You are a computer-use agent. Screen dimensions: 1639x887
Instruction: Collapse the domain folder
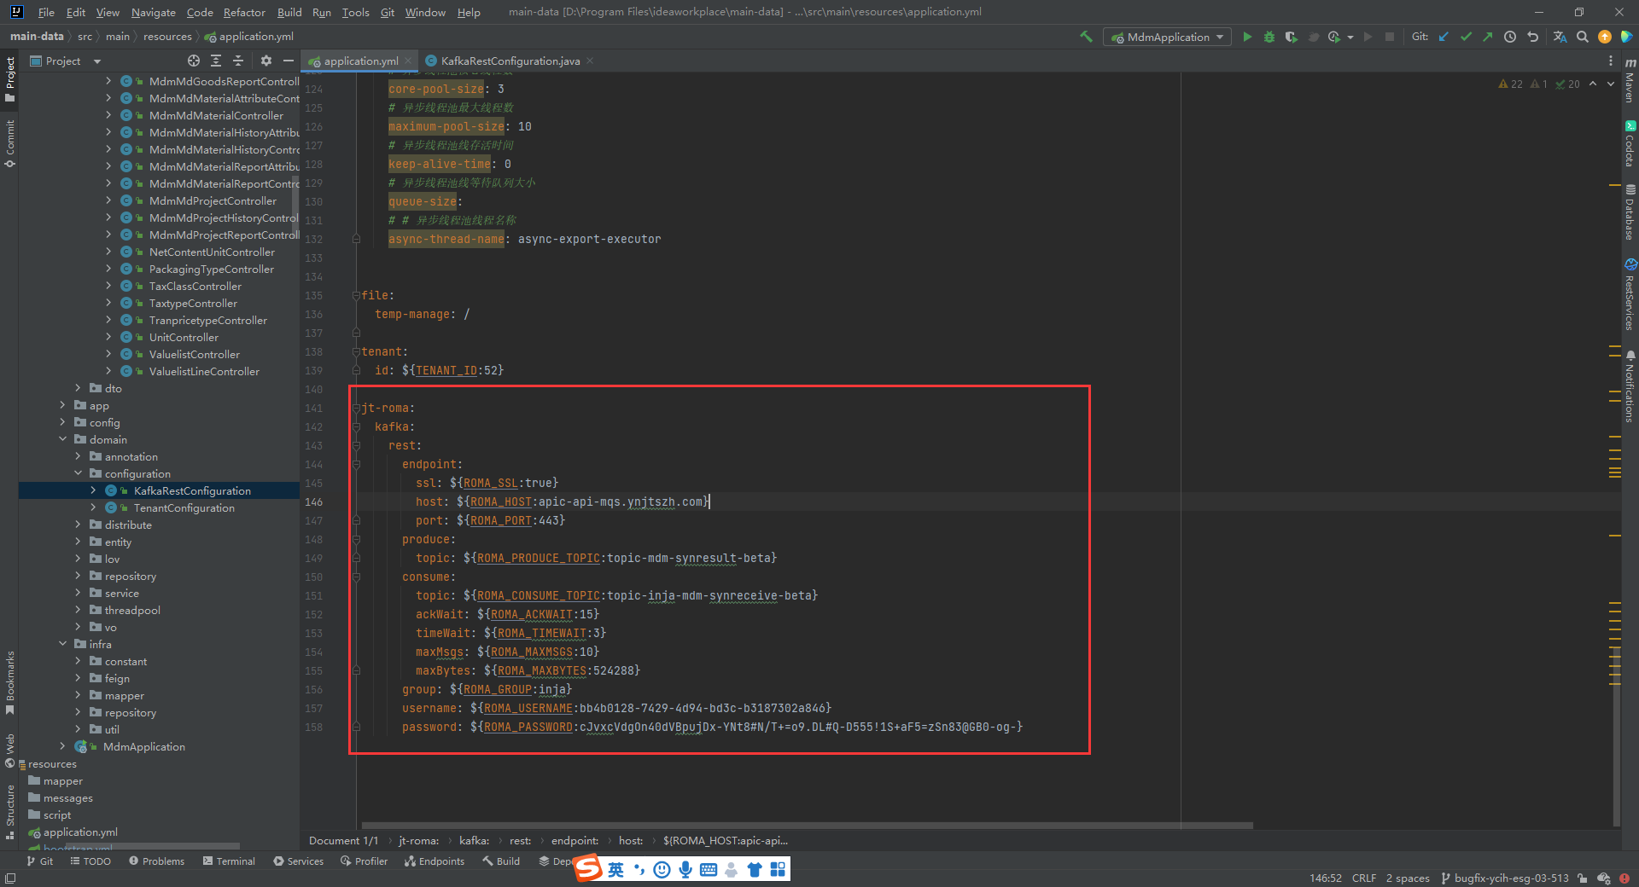[62, 439]
